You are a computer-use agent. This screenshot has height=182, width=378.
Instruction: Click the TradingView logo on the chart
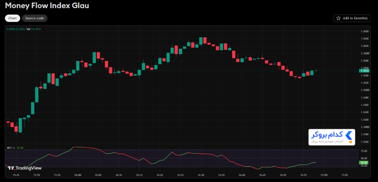tap(25, 168)
